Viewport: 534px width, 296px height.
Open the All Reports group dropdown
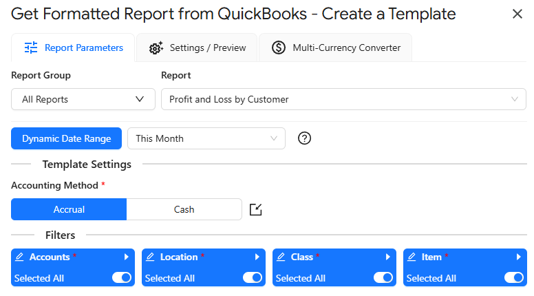(x=83, y=99)
